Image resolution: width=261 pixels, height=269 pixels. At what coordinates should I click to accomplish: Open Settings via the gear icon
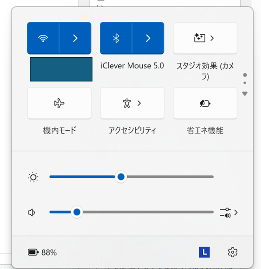click(232, 252)
